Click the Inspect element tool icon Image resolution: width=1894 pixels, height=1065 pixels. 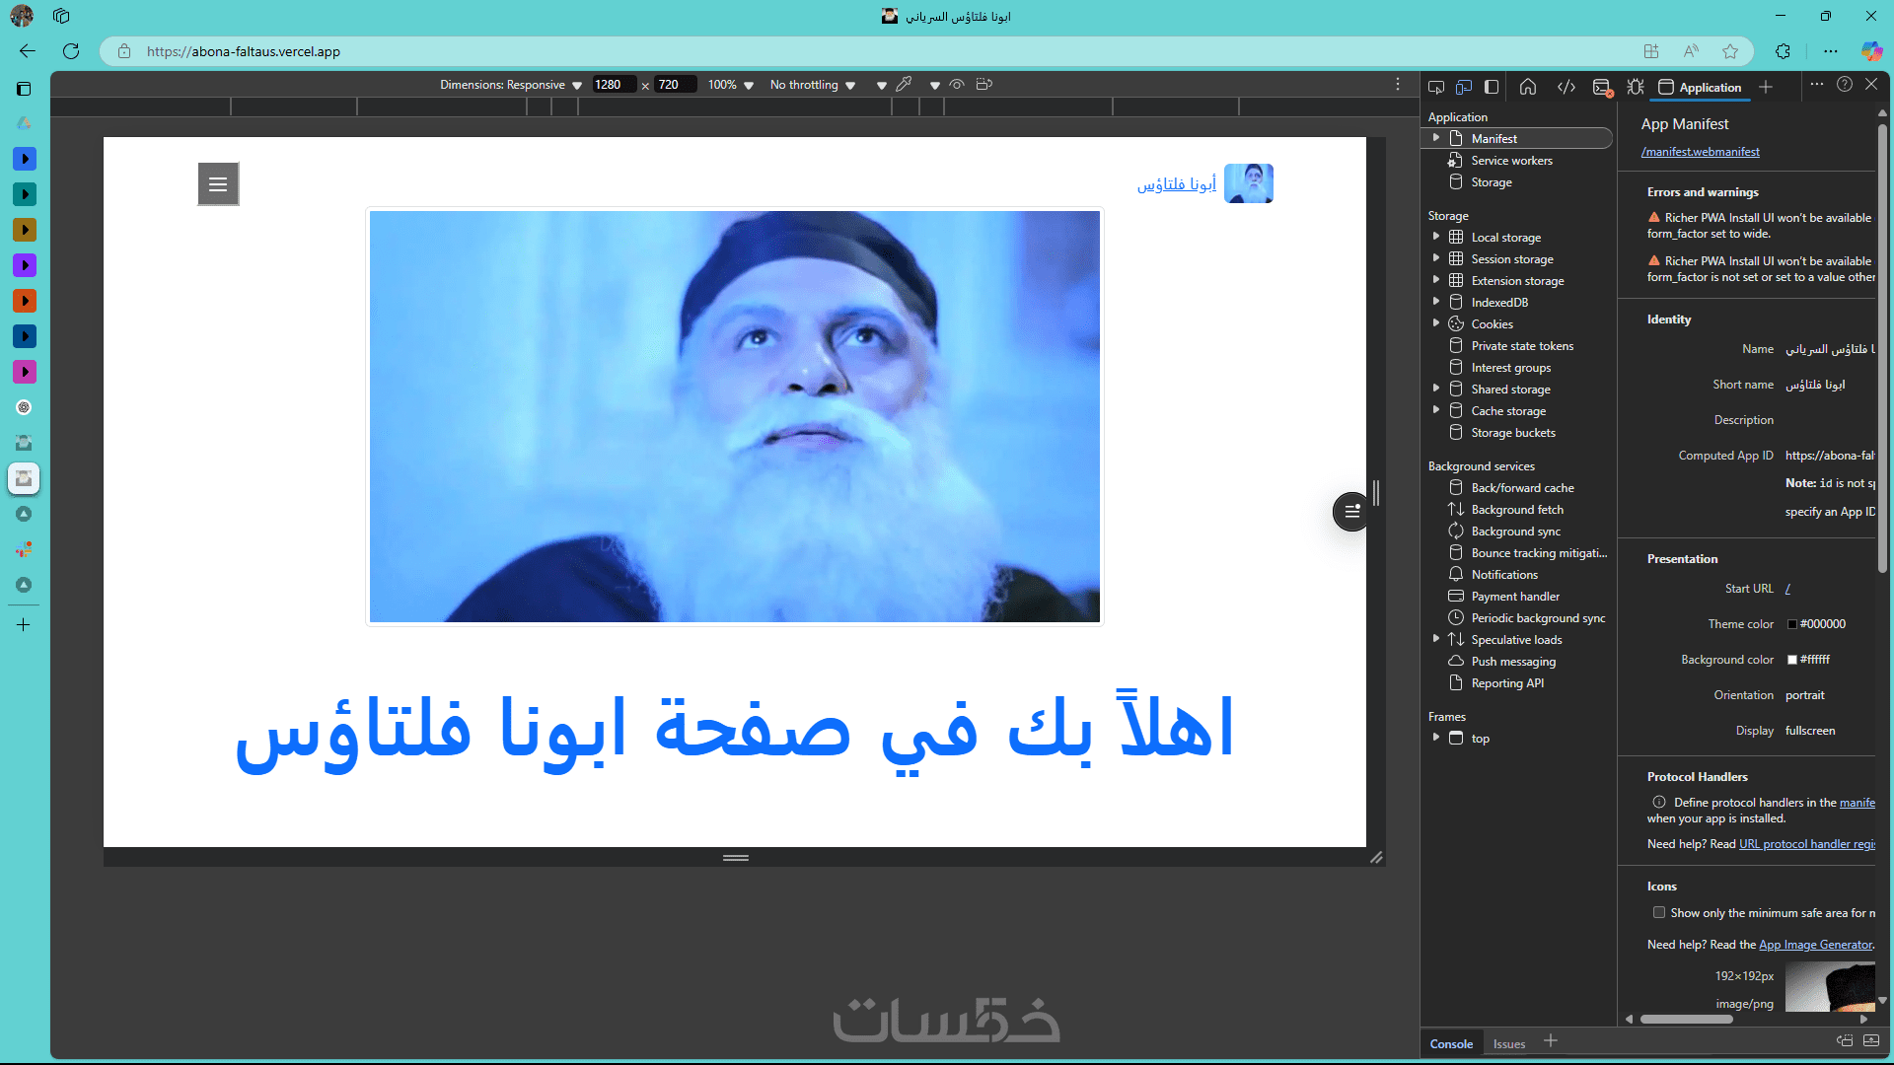(x=1436, y=87)
